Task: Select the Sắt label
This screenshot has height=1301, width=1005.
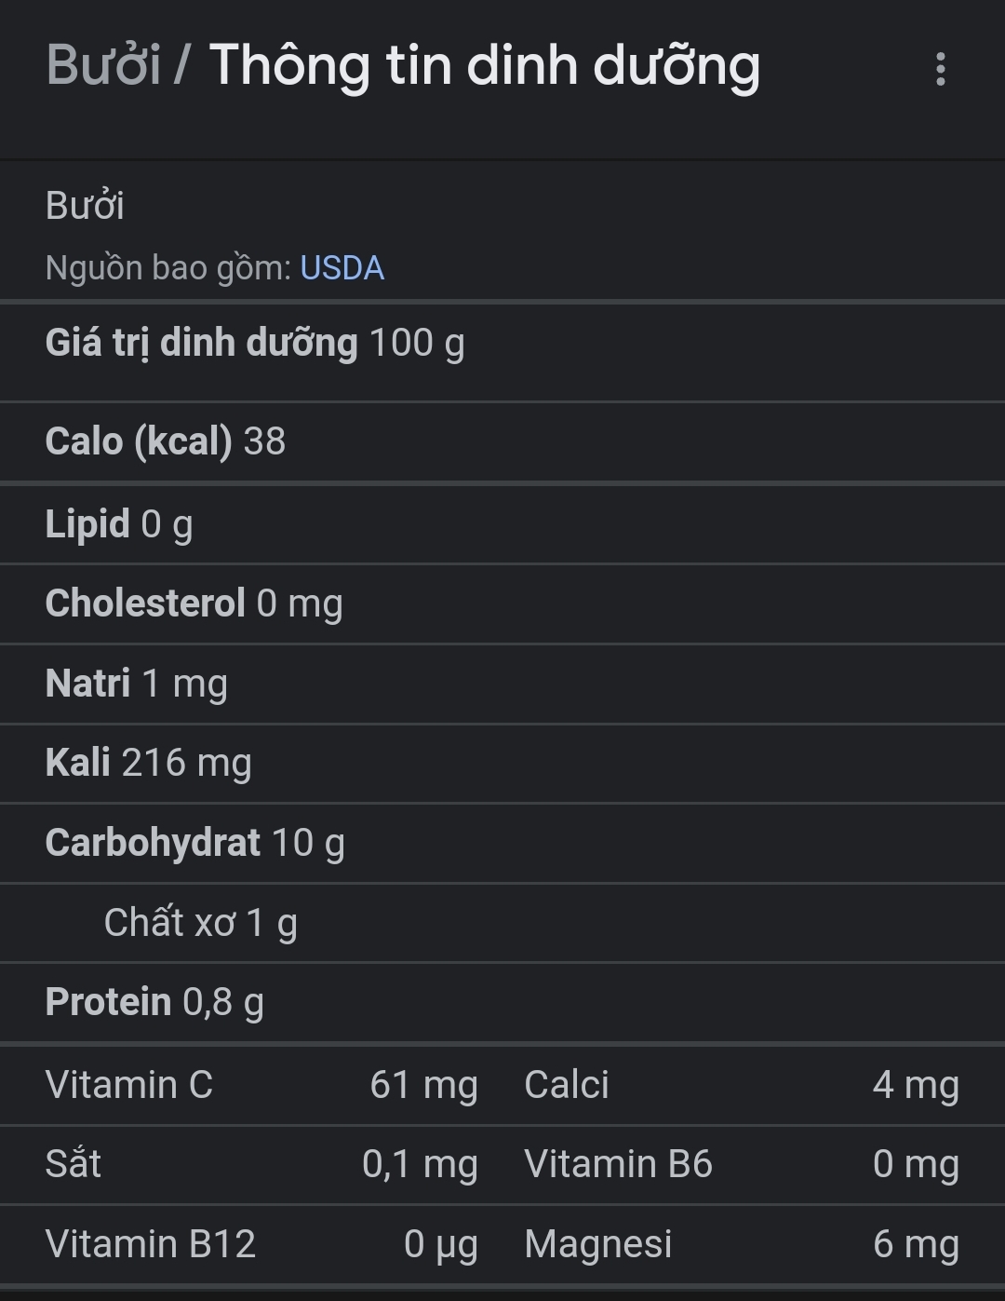Action: (x=74, y=1164)
